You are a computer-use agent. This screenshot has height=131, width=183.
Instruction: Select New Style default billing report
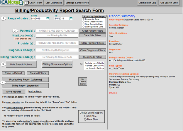(85, 119)
